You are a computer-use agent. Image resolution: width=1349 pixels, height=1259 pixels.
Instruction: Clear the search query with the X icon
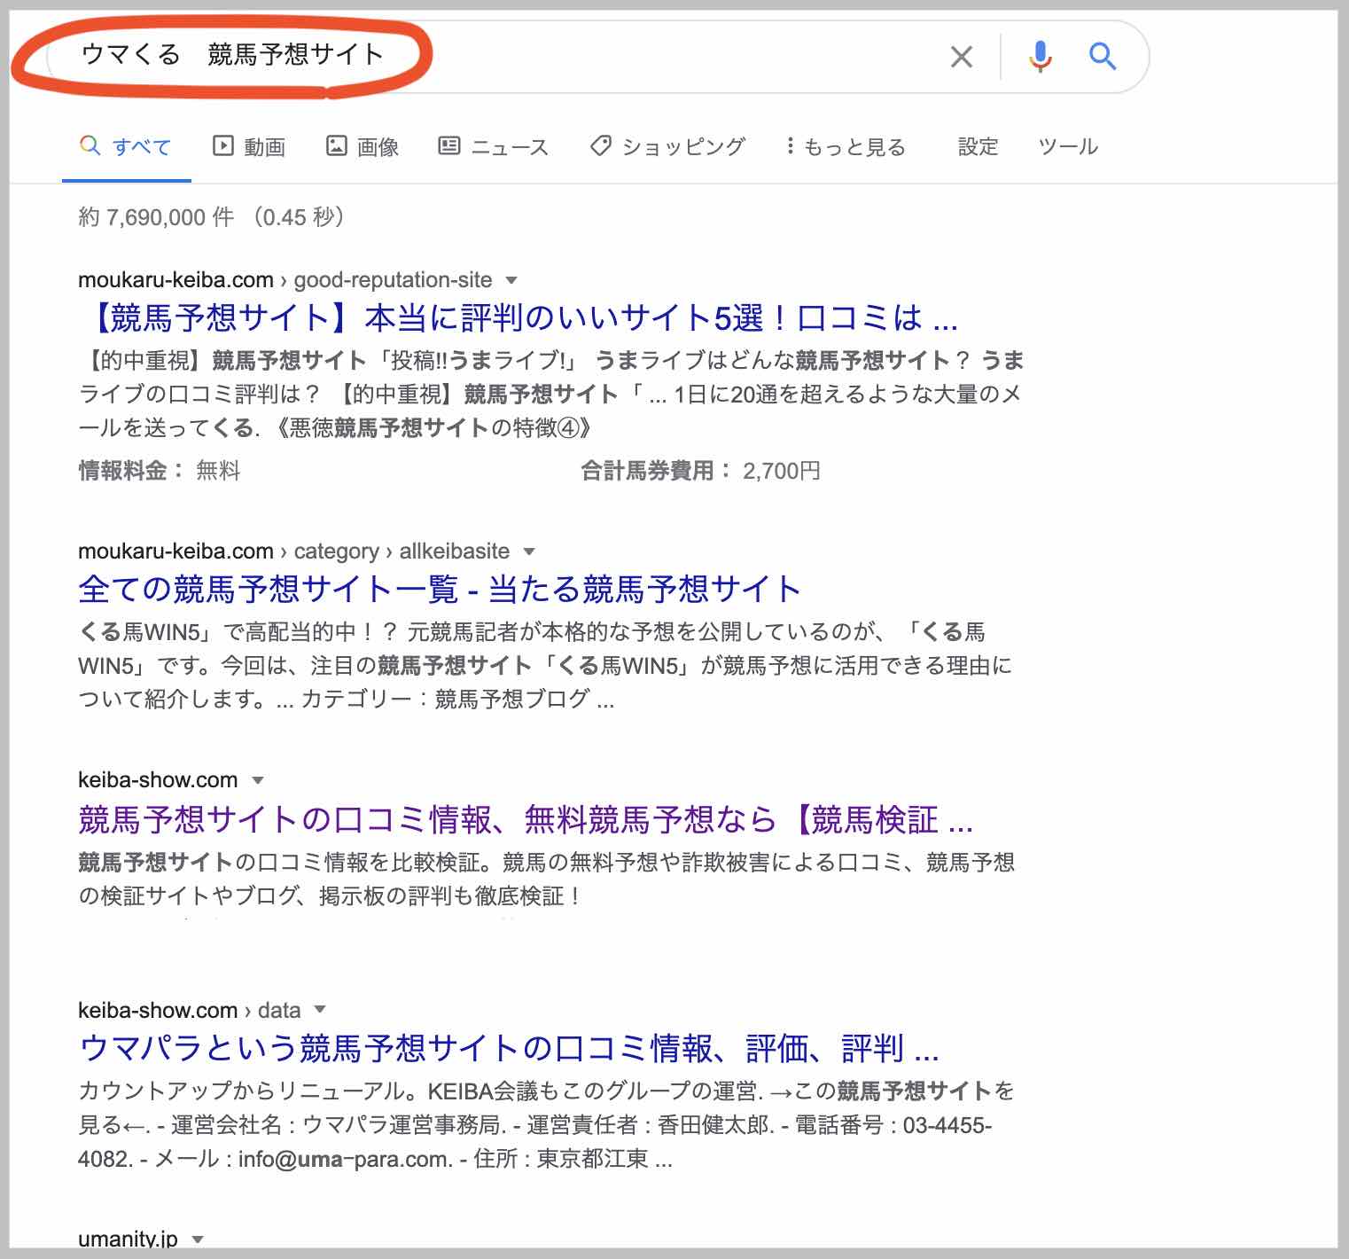pyautogui.click(x=961, y=57)
